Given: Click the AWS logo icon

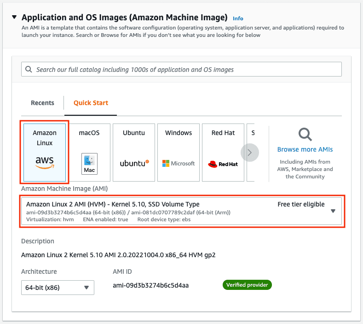Looking at the screenshot, I should pyautogui.click(x=45, y=162).
